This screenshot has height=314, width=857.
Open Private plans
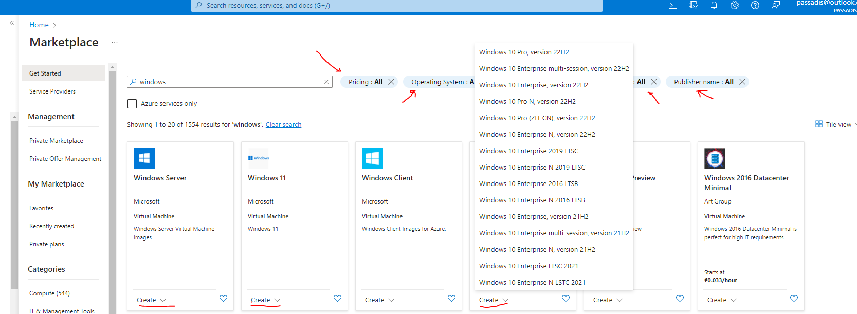point(46,244)
